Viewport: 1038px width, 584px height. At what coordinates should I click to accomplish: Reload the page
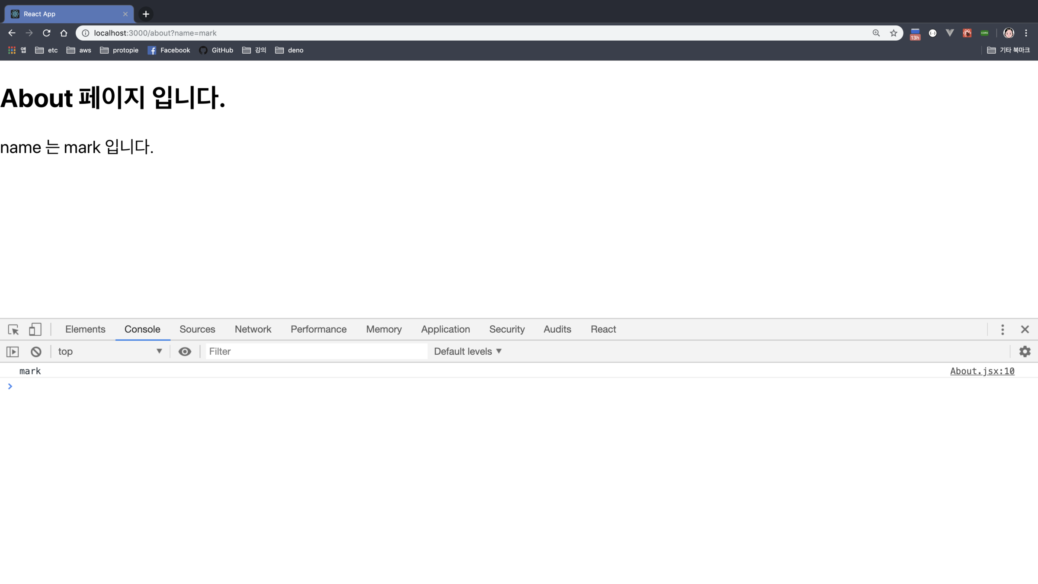coord(47,33)
